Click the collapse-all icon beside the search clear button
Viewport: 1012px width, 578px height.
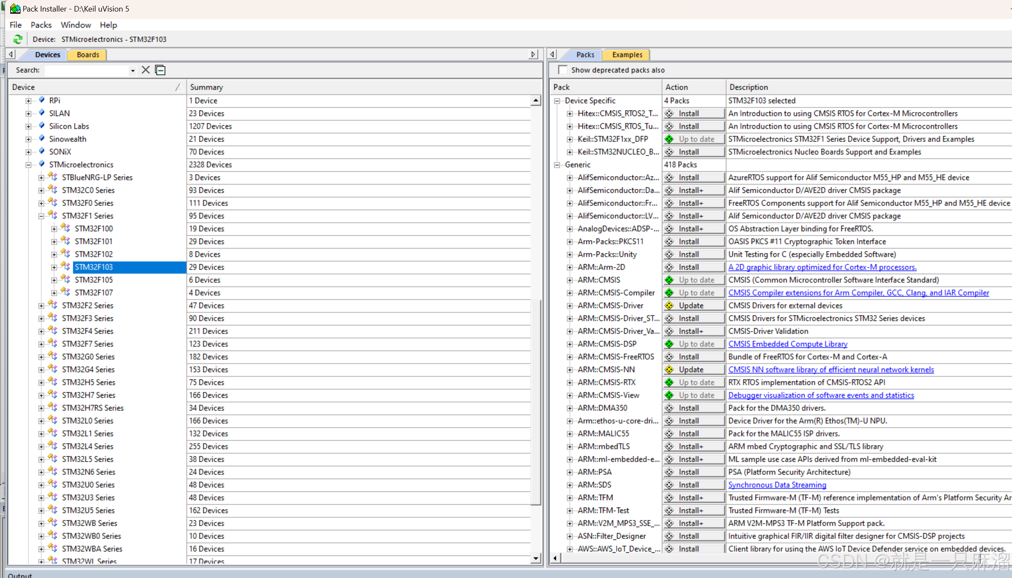(160, 70)
